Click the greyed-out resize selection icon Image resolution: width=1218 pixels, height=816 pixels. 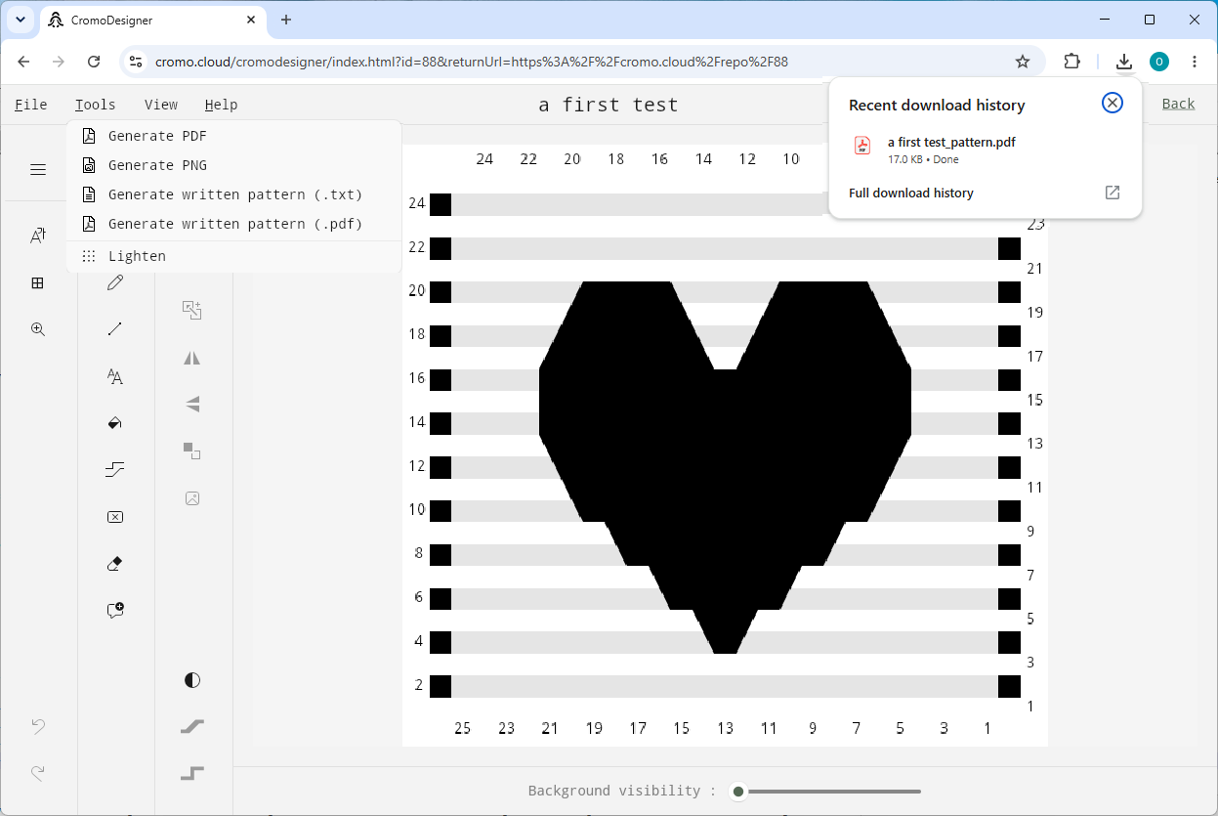(192, 310)
